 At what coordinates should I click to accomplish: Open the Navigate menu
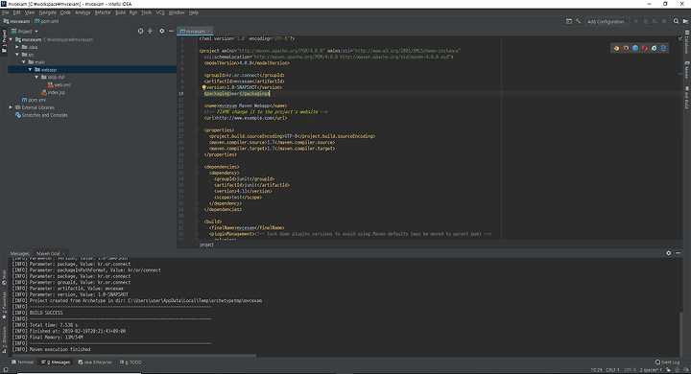pos(48,12)
